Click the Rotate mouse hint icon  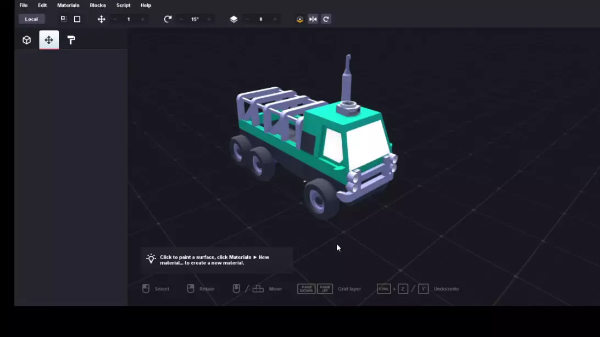click(x=191, y=289)
